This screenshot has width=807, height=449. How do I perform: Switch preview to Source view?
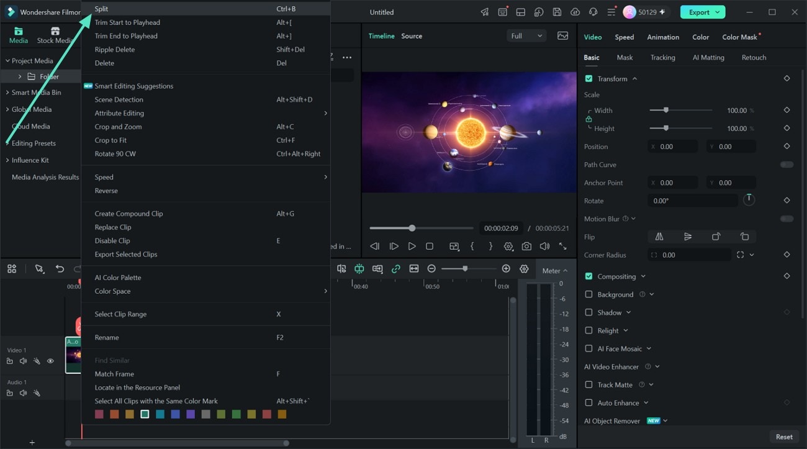pyautogui.click(x=412, y=36)
